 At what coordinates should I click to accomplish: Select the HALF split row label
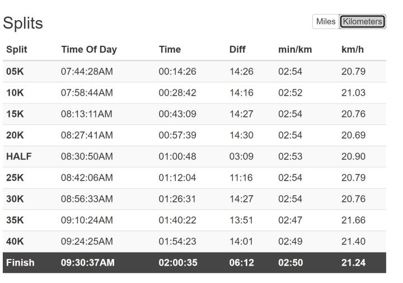click(18, 157)
